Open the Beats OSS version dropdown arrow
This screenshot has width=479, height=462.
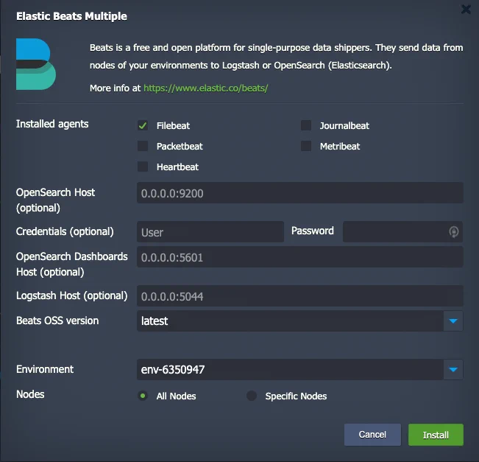click(453, 321)
